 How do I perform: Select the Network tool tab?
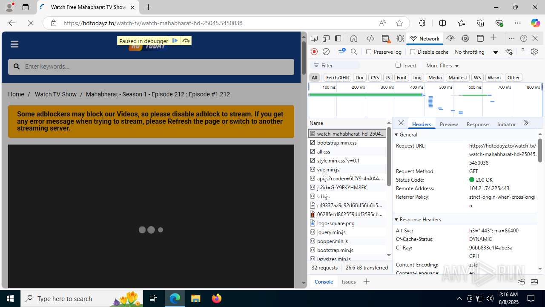(x=425, y=38)
